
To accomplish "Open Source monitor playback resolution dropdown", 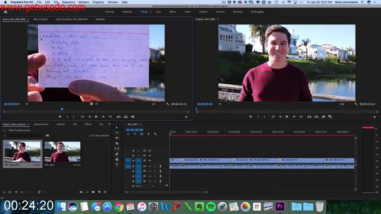I will coord(157,104).
